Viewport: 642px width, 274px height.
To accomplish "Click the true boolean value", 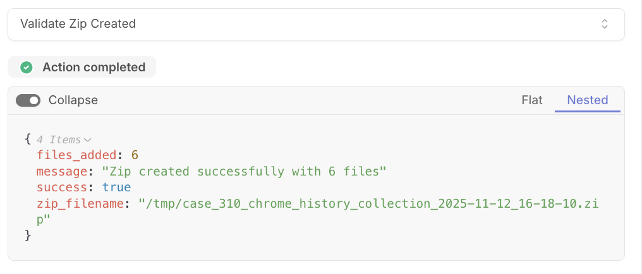I will (116, 188).
